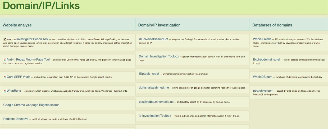Open the Domain Investigation Toolbox link
This screenshot has height=129, width=328.
(159, 56)
